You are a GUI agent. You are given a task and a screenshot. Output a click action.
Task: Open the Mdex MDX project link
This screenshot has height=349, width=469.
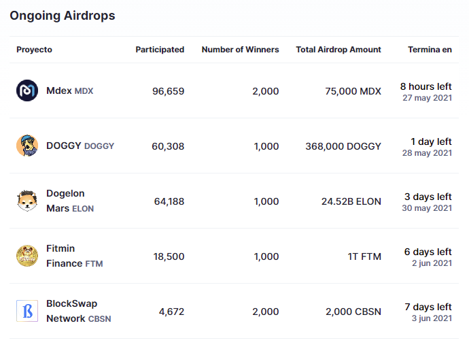click(x=70, y=90)
